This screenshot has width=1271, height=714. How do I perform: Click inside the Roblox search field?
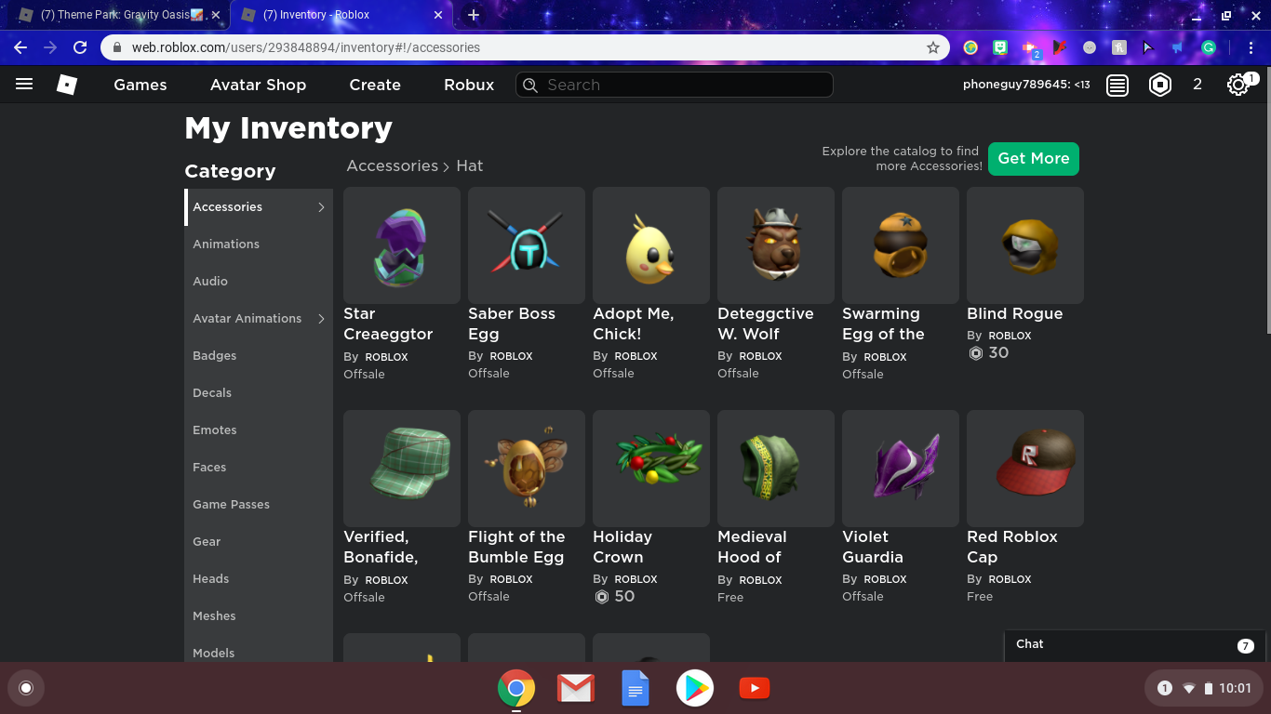[675, 85]
